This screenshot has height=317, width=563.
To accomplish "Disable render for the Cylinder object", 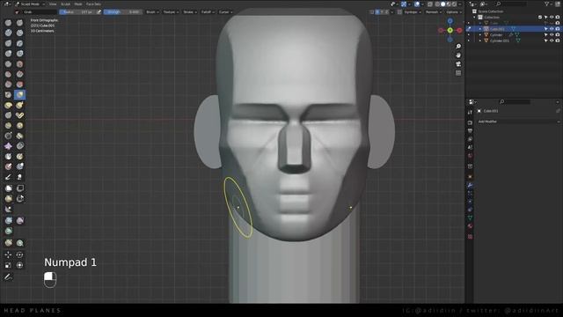I will (x=557, y=35).
